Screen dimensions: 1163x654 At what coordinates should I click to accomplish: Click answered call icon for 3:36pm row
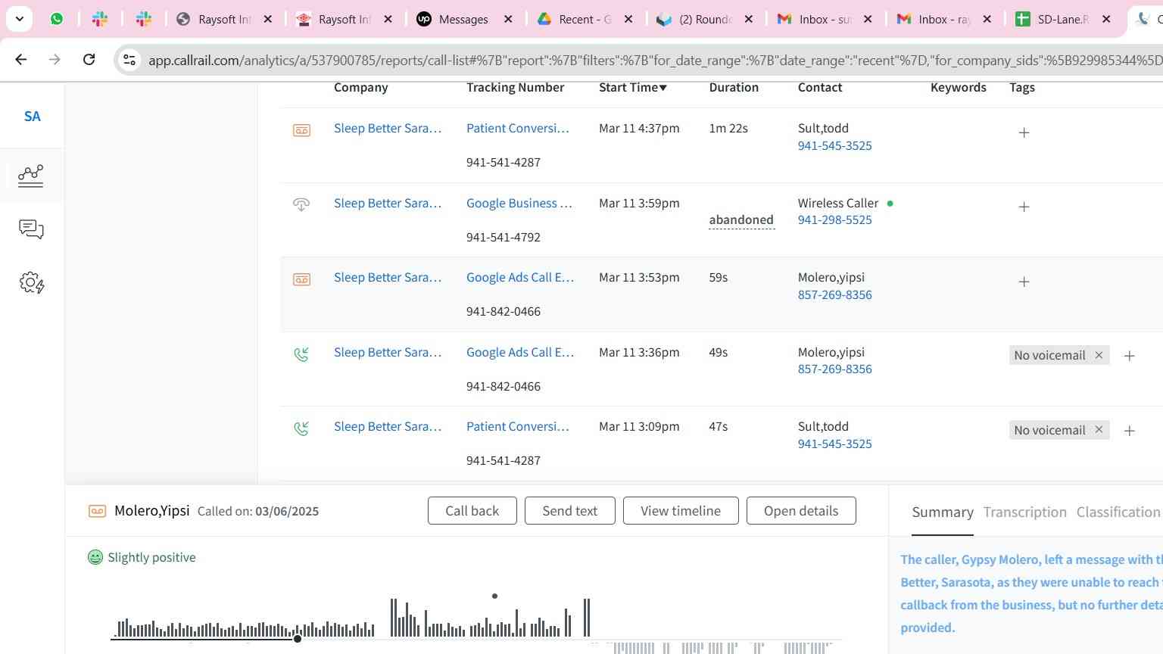coord(301,353)
